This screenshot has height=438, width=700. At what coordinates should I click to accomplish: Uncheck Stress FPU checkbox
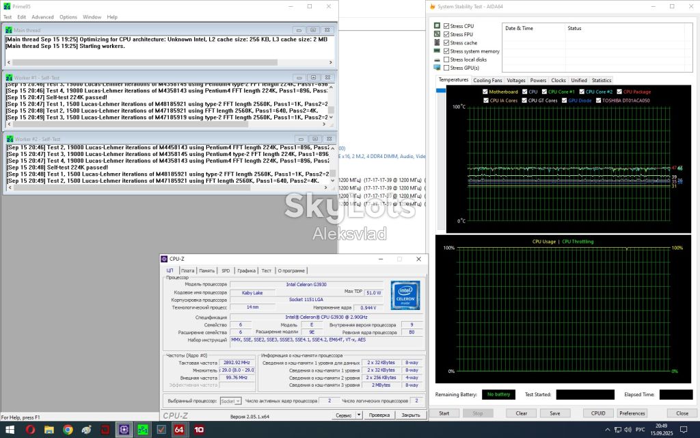pos(446,34)
